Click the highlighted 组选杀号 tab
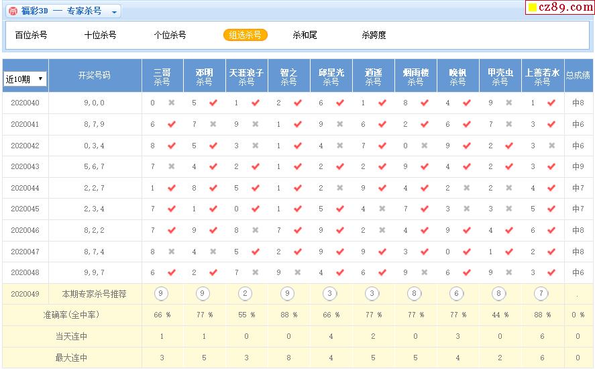The height and width of the screenshot is (369, 595). click(x=245, y=35)
